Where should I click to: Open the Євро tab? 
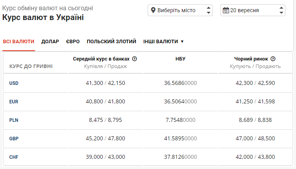tap(73, 41)
